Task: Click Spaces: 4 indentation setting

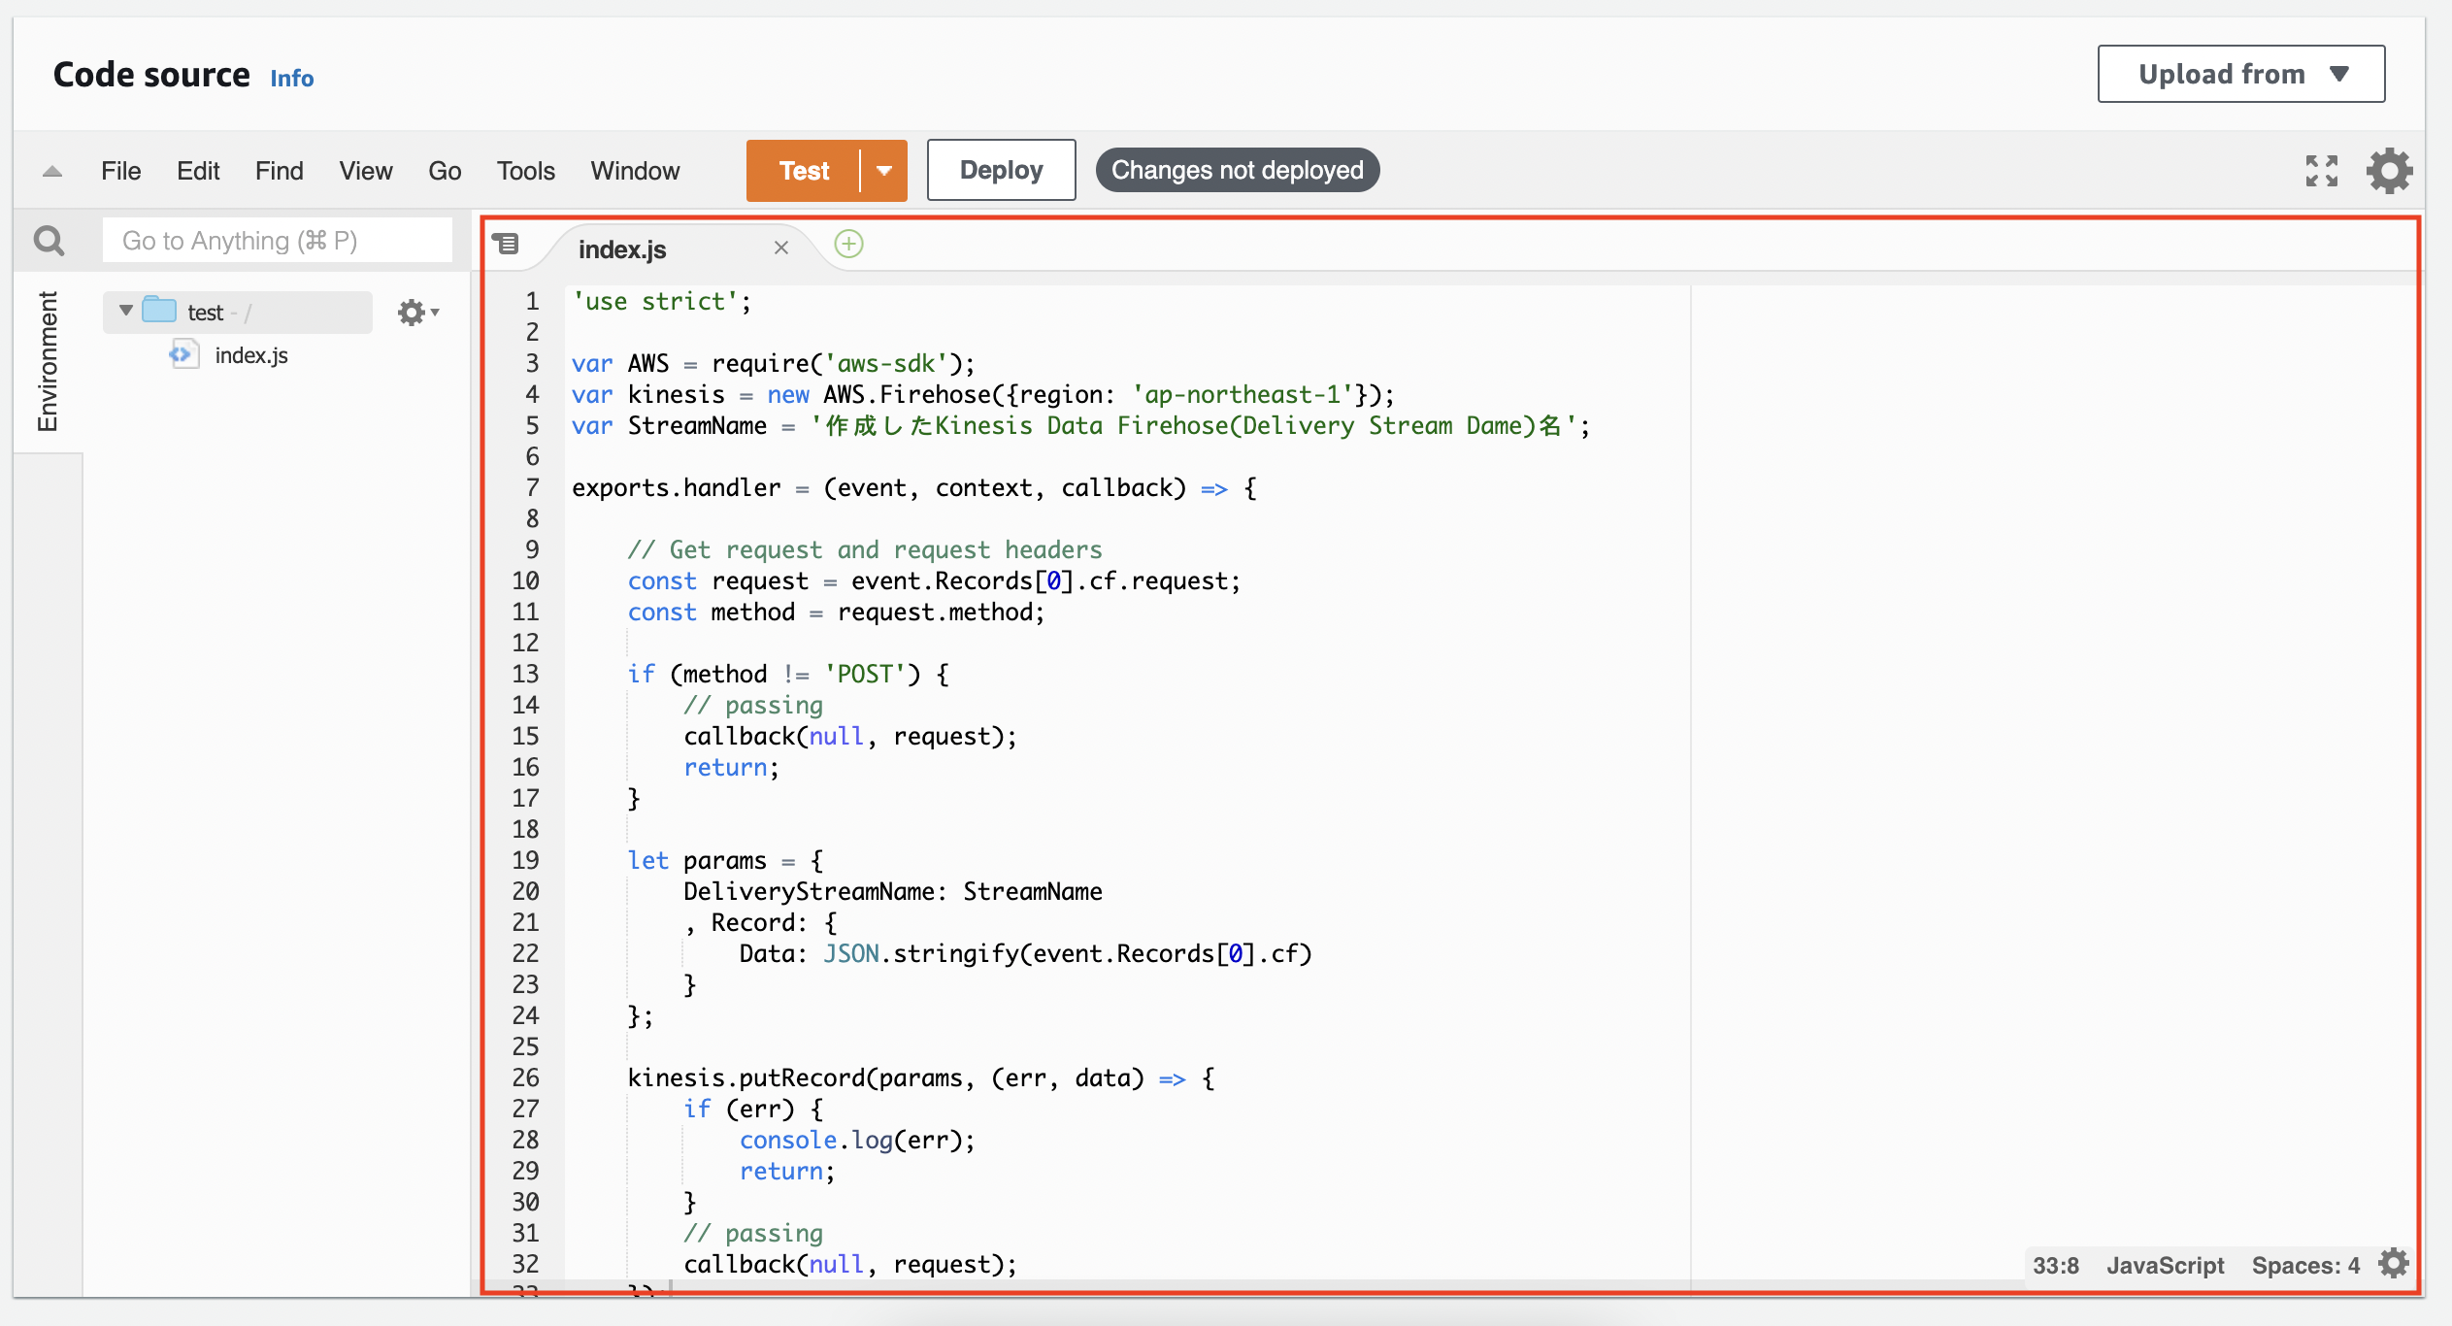Action: click(2305, 1265)
